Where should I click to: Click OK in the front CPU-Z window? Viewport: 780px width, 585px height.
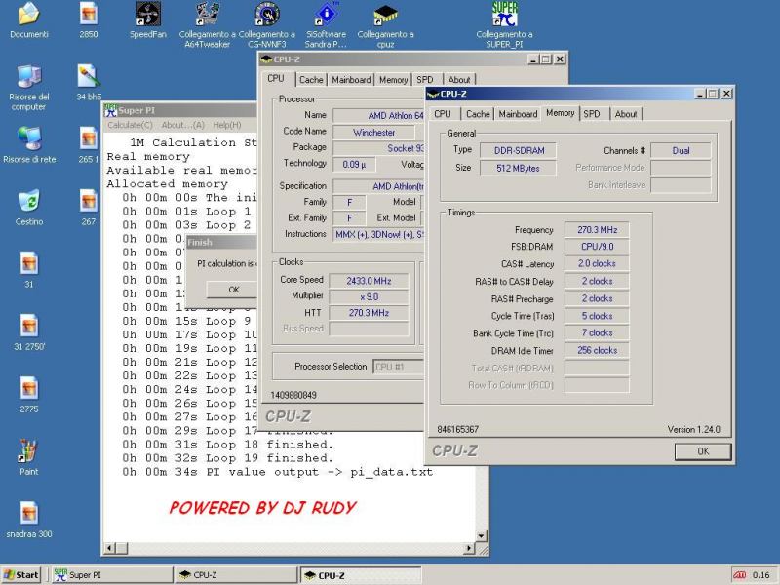[703, 451]
